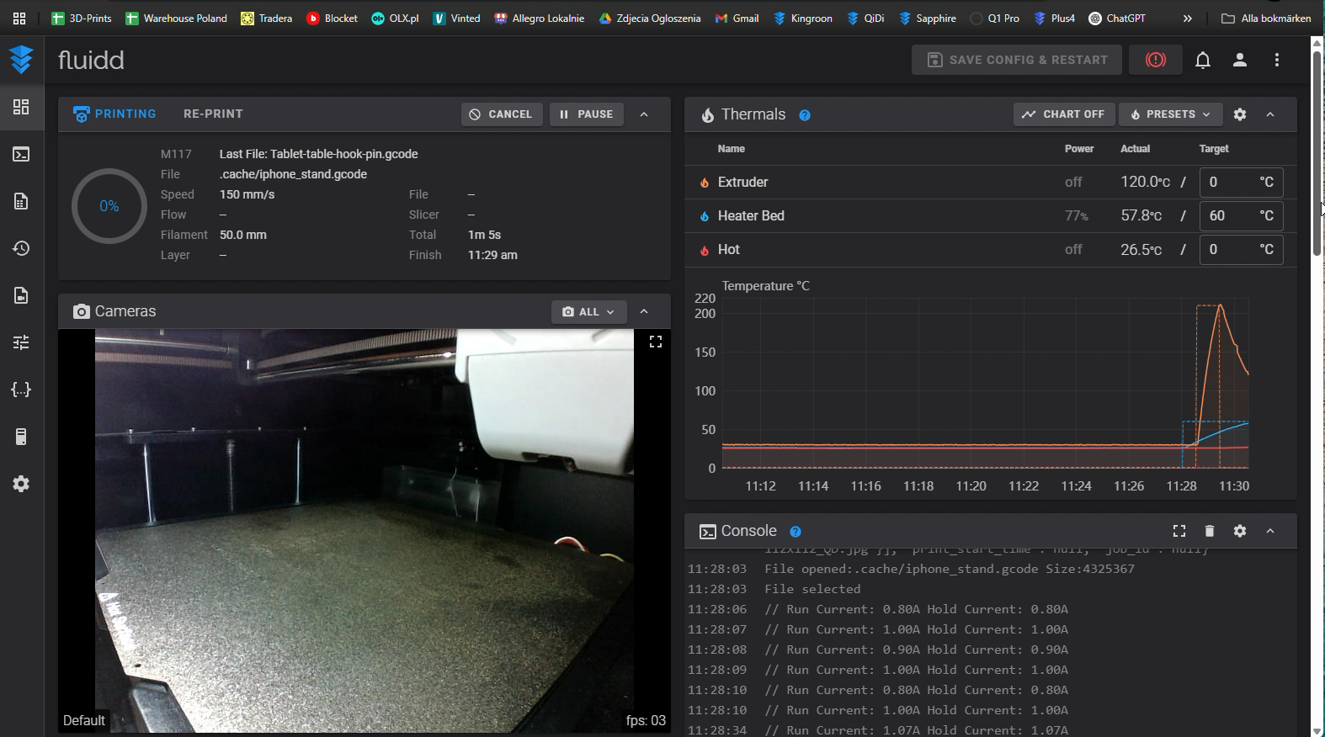Open the notifications bell
The height and width of the screenshot is (737, 1325).
(1203, 60)
